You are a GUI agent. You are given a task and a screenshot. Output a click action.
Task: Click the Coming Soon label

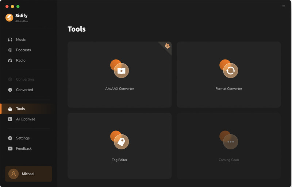(x=229, y=160)
